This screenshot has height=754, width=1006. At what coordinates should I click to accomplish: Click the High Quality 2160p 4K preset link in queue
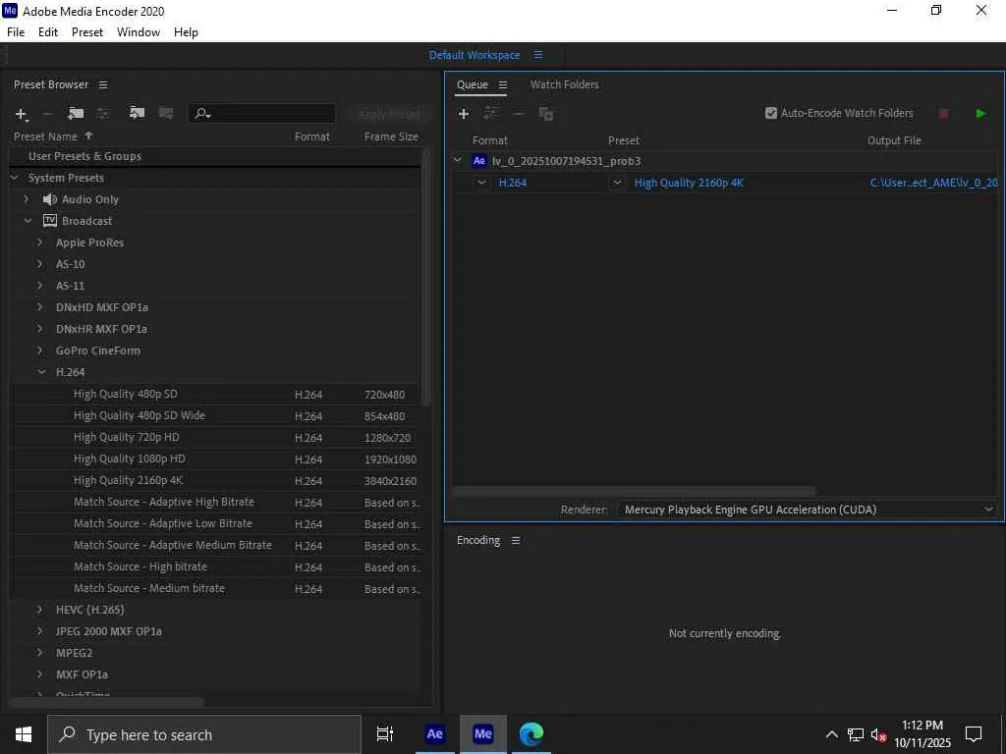click(x=689, y=183)
